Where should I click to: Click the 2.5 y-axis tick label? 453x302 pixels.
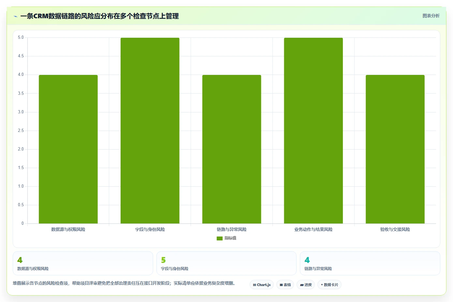tap(21, 131)
